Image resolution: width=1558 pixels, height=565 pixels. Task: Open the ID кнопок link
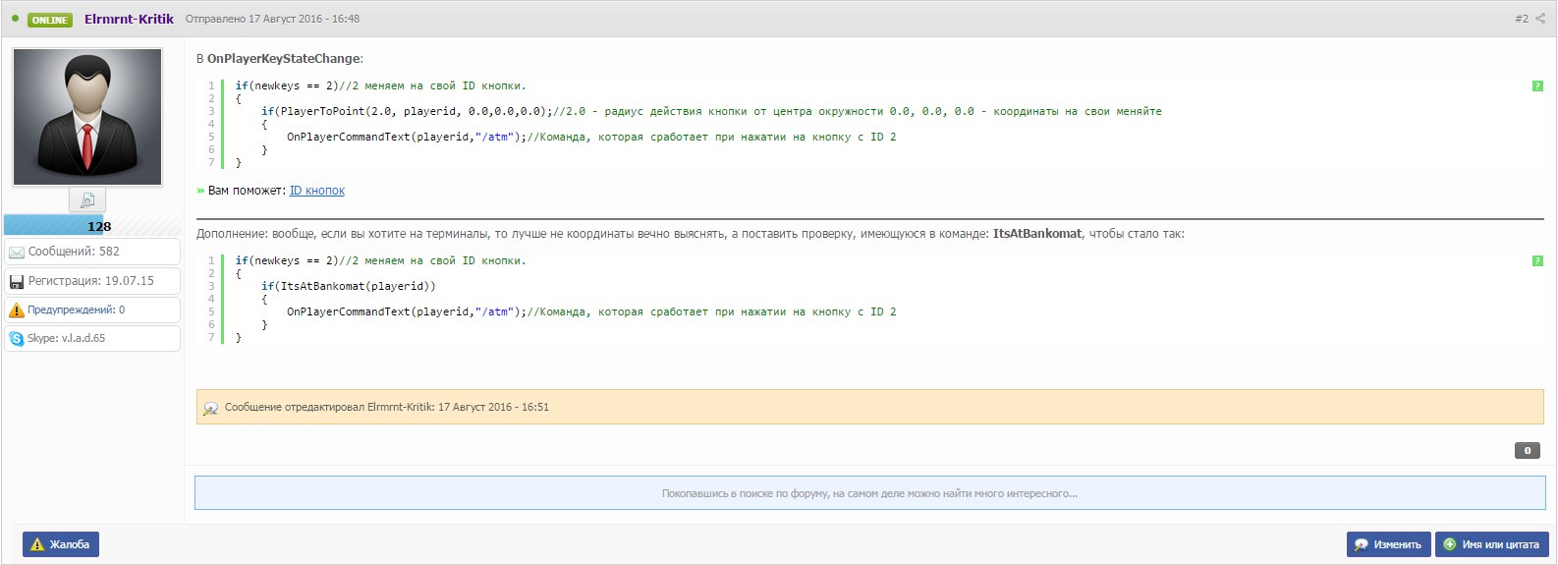(317, 191)
